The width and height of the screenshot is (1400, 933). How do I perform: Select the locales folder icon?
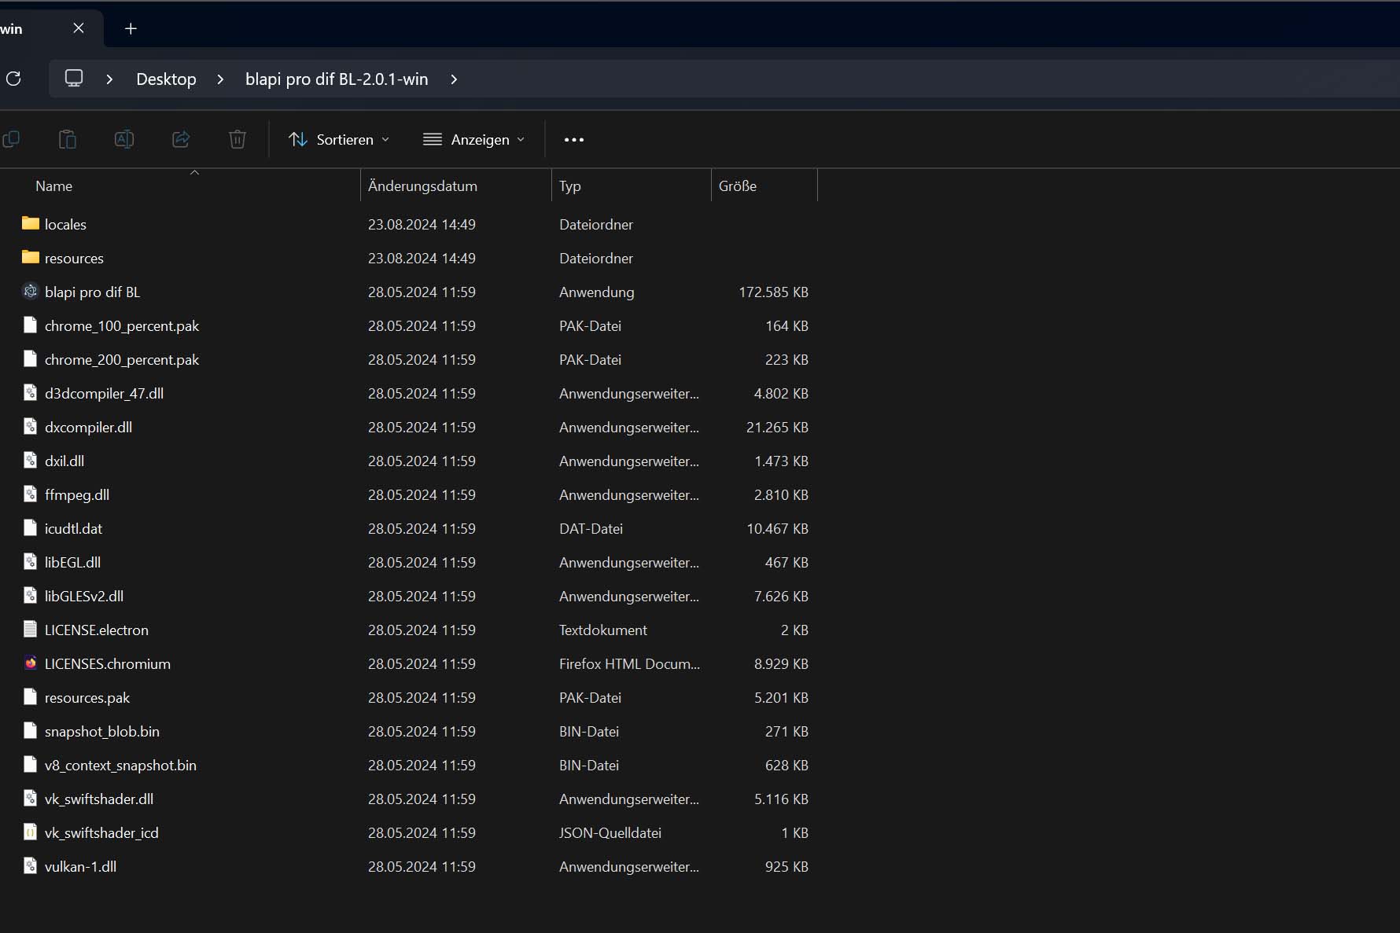[x=31, y=223]
